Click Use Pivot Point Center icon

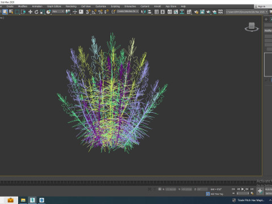pos(67,12)
